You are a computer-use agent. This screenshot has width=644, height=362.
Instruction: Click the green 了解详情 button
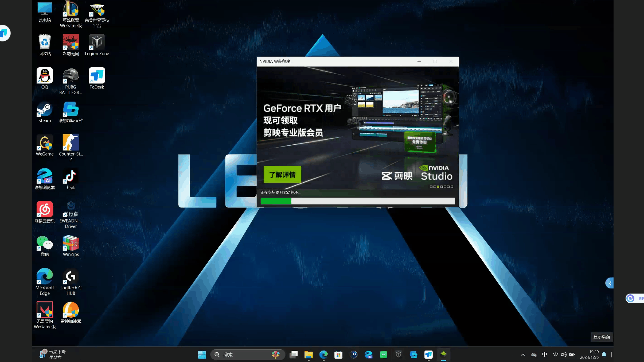(282, 175)
